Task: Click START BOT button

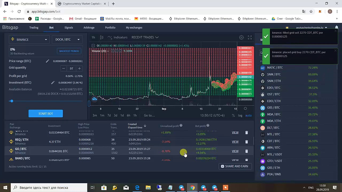Action: click(46, 114)
